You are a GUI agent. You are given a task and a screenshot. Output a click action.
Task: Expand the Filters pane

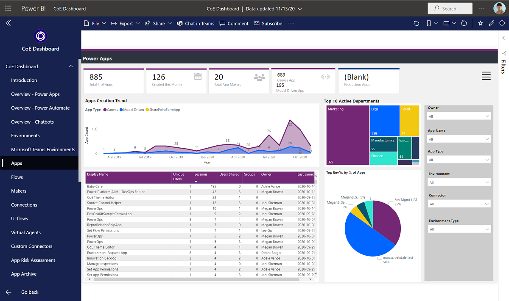503,38
